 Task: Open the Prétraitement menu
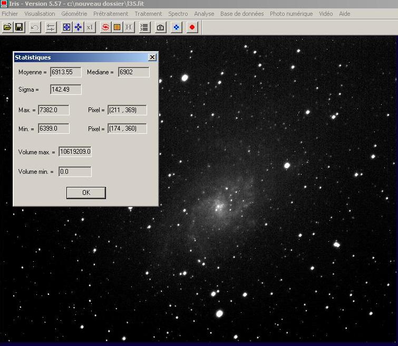click(111, 14)
